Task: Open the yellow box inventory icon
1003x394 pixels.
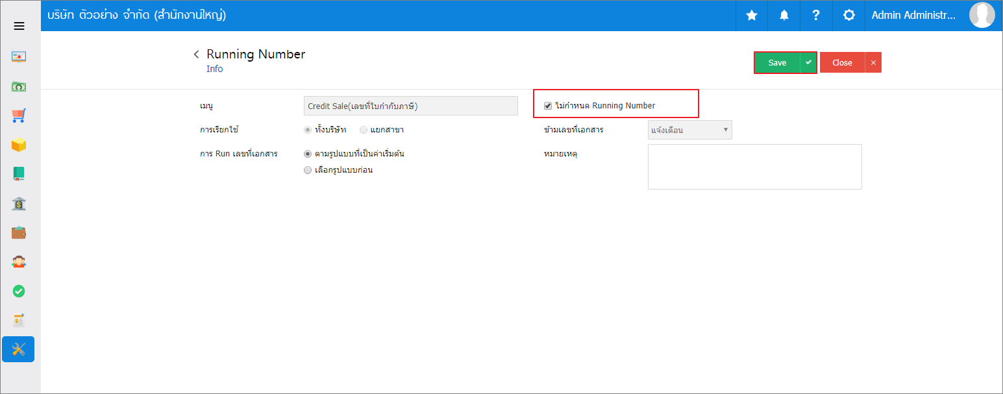Action: pos(19,145)
